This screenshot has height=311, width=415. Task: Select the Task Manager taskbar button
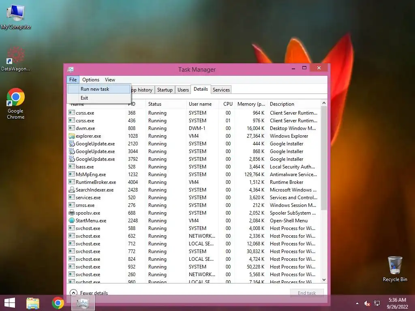pos(83,303)
